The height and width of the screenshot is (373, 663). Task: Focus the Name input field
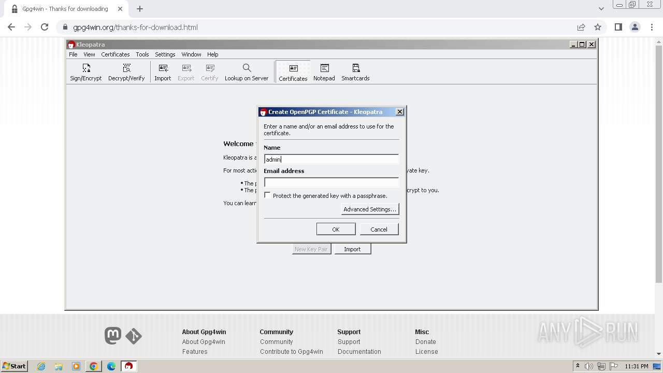(x=331, y=160)
